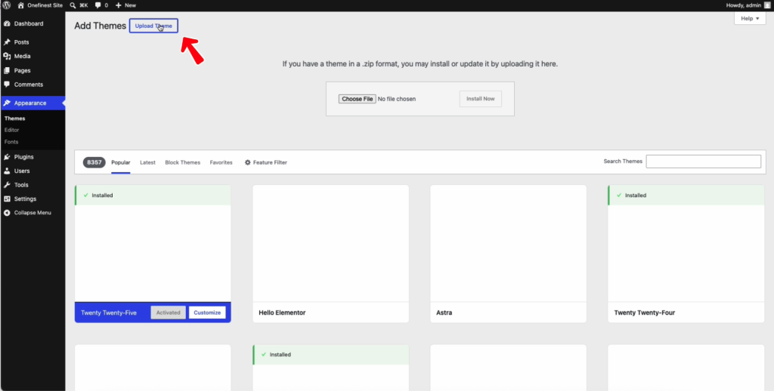Click the Hello Elementor theme name
The image size is (774, 391).
coord(283,312)
